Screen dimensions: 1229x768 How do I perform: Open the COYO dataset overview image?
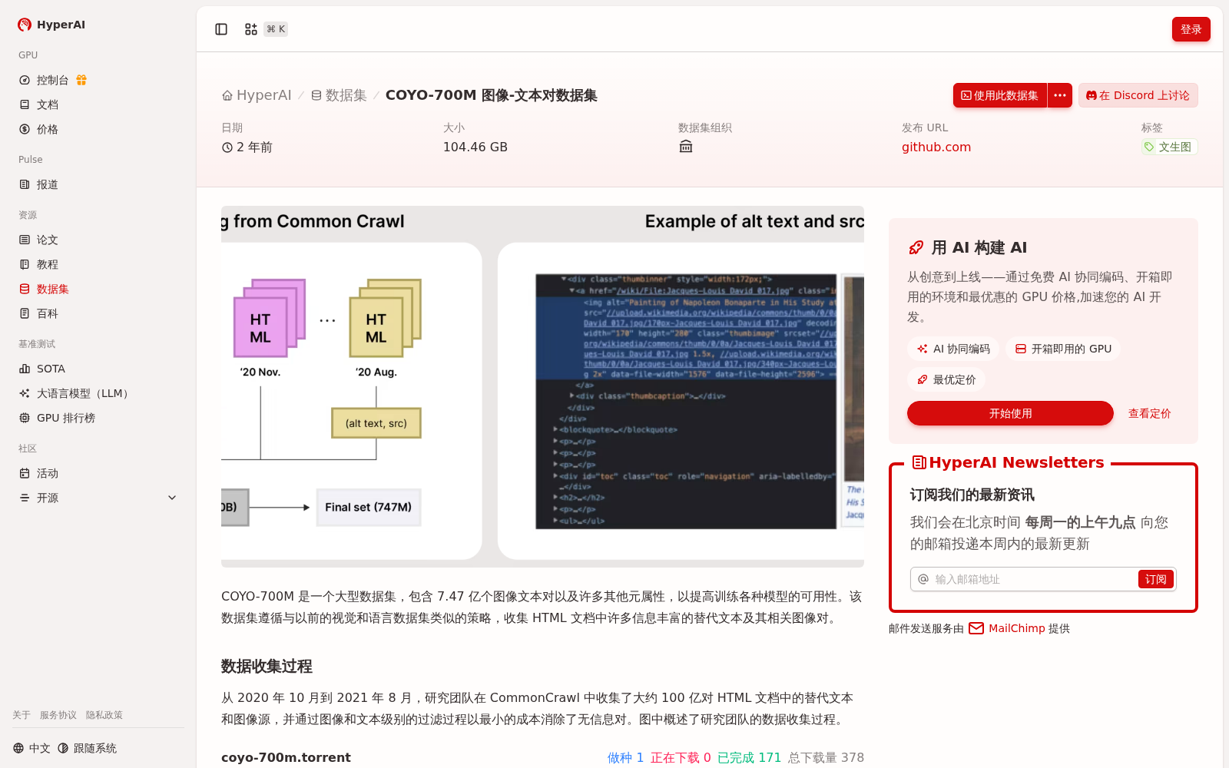point(542,386)
